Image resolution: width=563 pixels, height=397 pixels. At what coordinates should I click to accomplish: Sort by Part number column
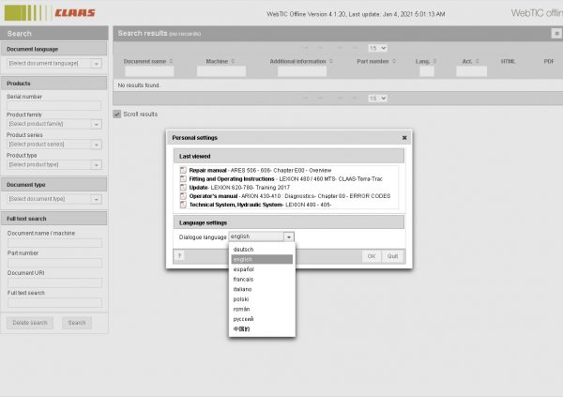pos(394,61)
